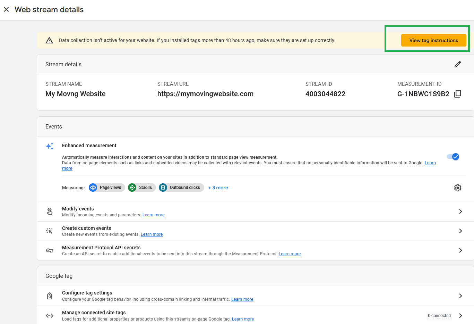Expand Measurement Protocol API secrets chevron
The image size is (474, 324).
pos(460,250)
